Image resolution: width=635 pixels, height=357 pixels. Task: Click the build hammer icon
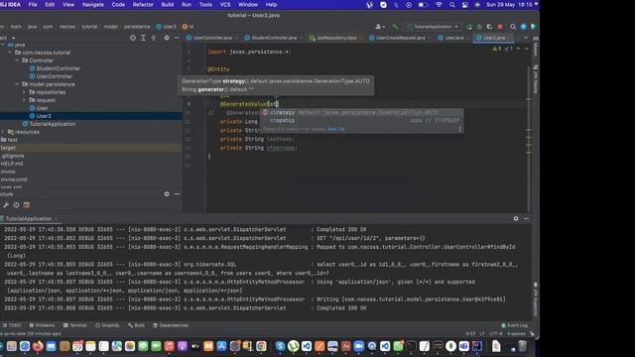(x=395, y=27)
